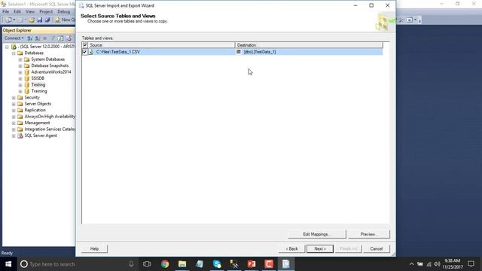Click the Open File folder icon in SSMS toolbar
The width and height of the screenshot is (482, 271).
pyautogui.click(x=32, y=20)
